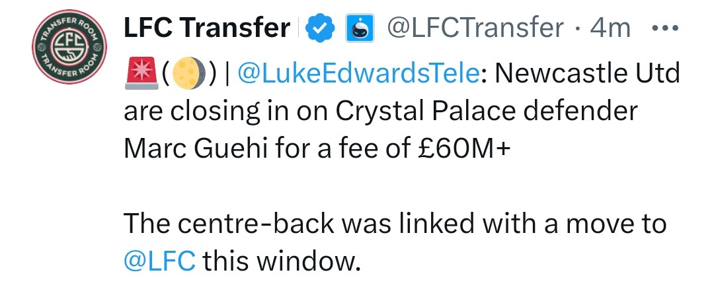
Task: Click the words "this window." after @LFC
Action: click(282, 261)
